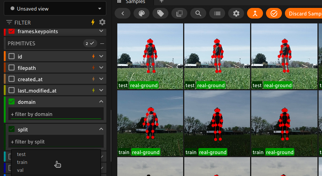Select test from split suggestions
This screenshot has width=322, height=176.
(56, 154)
